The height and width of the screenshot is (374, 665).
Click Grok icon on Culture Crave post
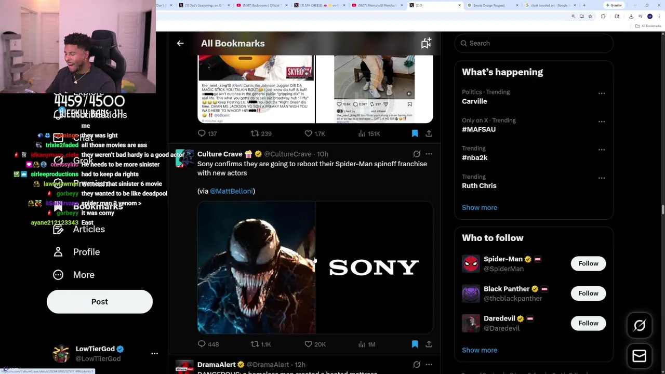(417, 154)
